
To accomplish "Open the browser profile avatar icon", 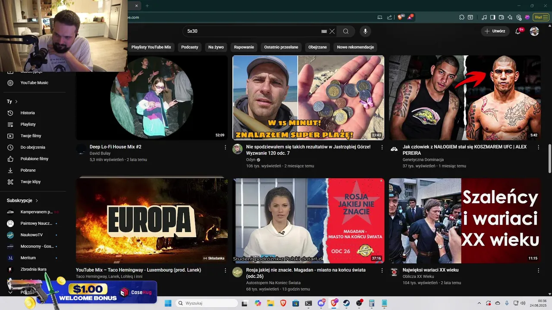I will point(527,17).
